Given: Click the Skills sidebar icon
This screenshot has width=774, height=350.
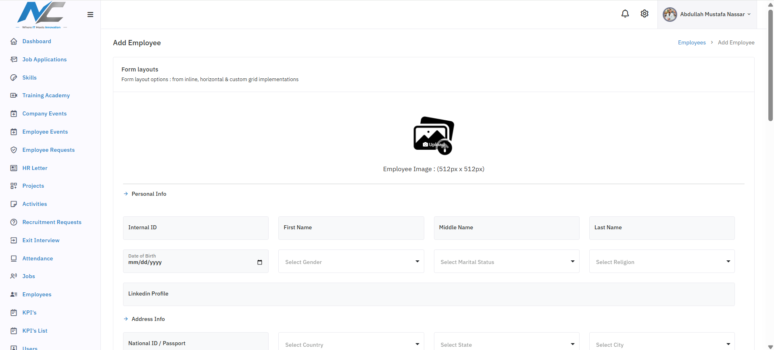Looking at the screenshot, I should pyautogui.click(x=14, y=78).
